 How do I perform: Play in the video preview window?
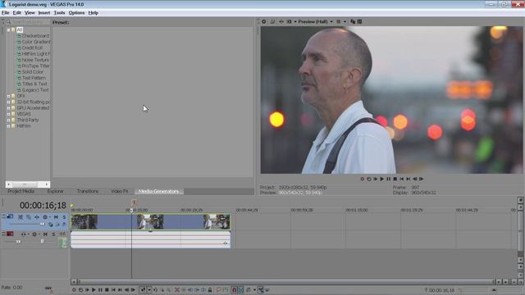pyautogui.click(x=381, y=179)
